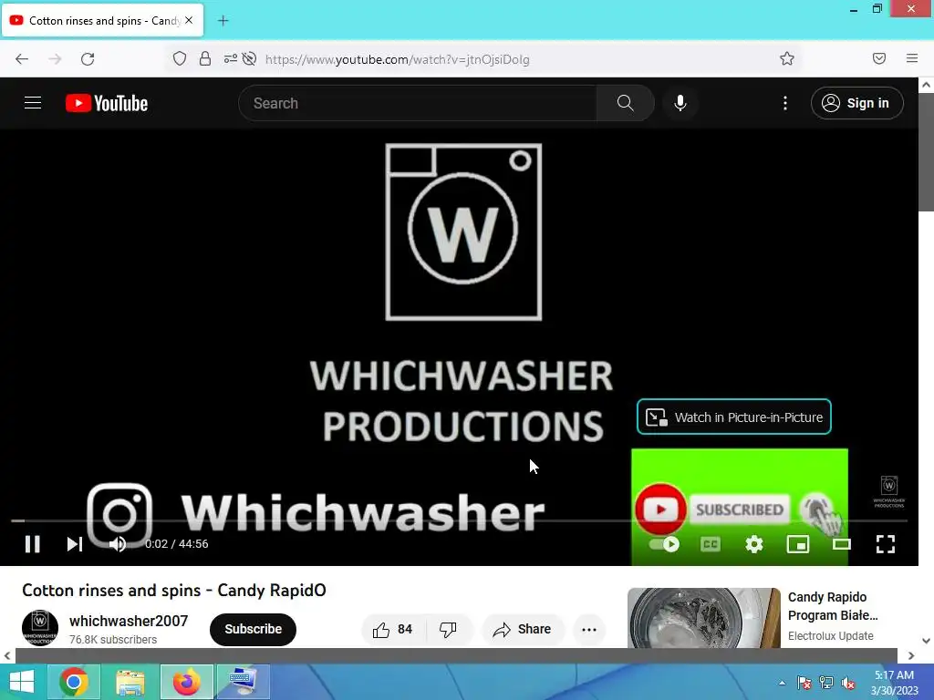Open Candy Rapido Program Białe title link
Viewport: 934px width, 700px height.
[833, 606]
